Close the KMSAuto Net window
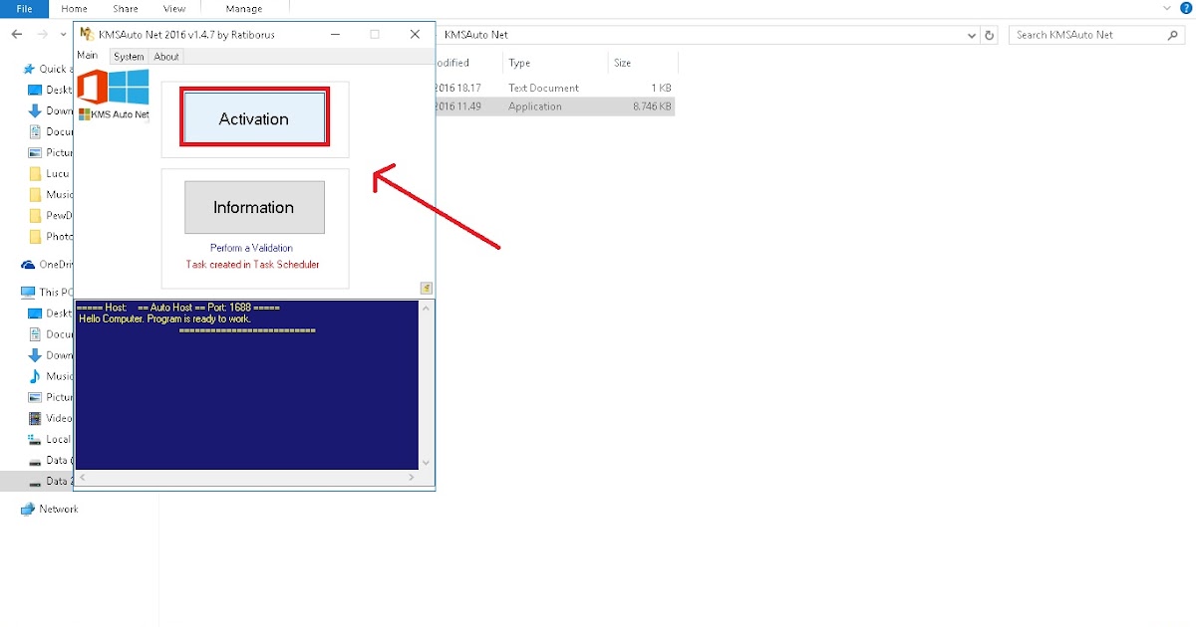Screen dimensions: 1196x627 point(415,34)
